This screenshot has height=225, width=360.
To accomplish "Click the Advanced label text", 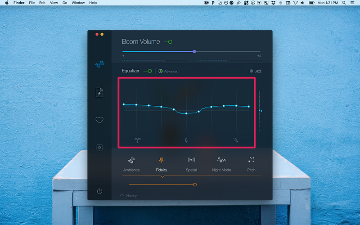I will pyautogui.click(x=171, y=72).
